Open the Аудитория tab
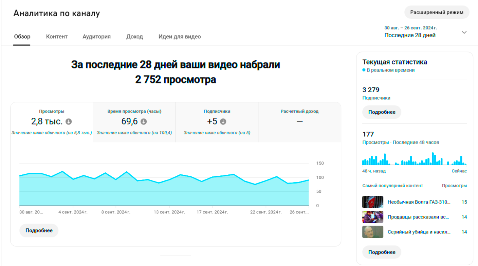This screenshot has height=266, width=478. point(96,37)
